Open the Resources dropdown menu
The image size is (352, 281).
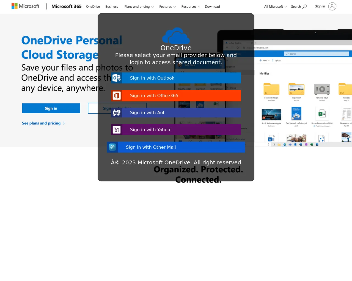pyautogui.click(x=191, y=7)
